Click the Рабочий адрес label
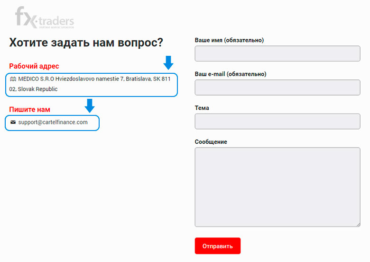 click(x=34, y=66)
